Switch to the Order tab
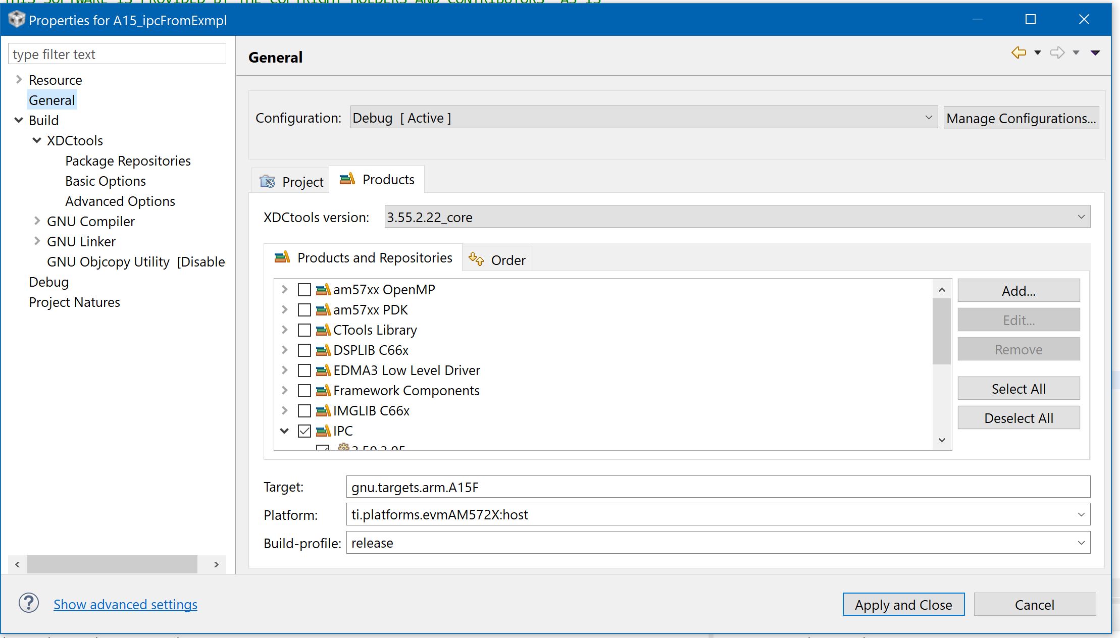The image size is (1120, 638). (x=508, y=259)
